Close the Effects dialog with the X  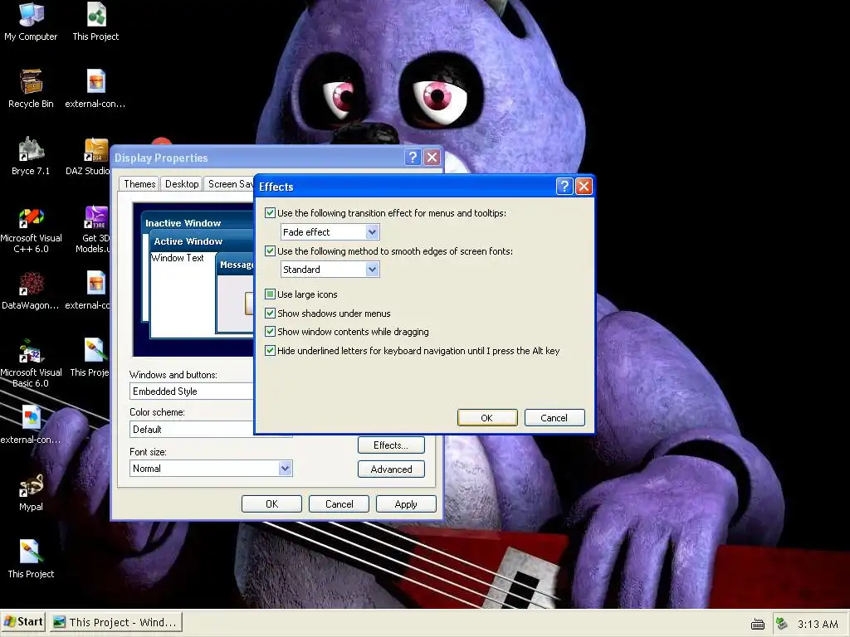pyautogui.click(x=584, y=187)
